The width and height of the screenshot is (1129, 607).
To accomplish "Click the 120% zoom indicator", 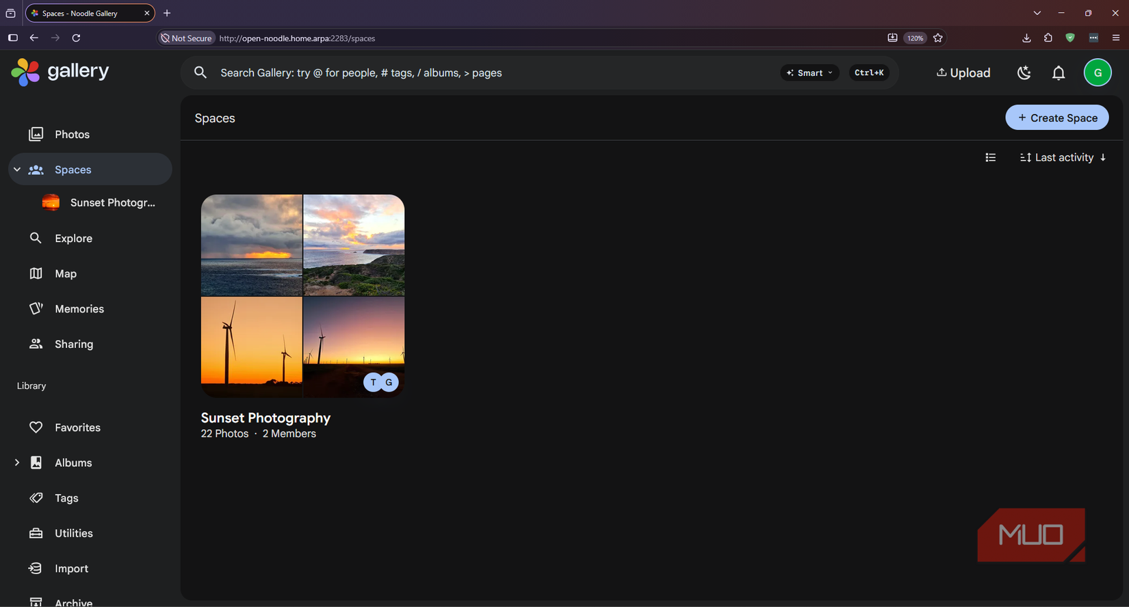I will (x=916, y=38).
